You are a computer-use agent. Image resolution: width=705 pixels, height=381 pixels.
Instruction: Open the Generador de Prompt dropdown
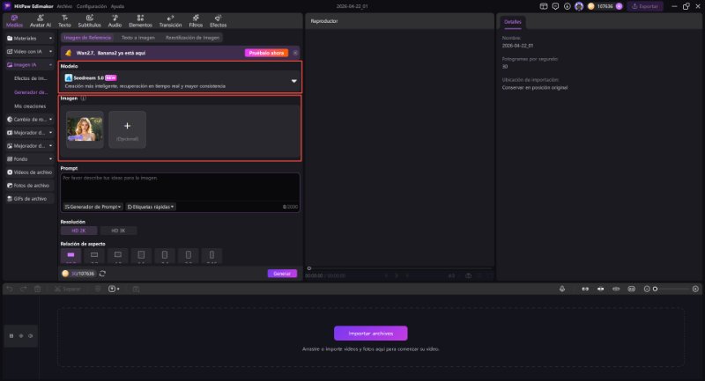coord(93,207)
